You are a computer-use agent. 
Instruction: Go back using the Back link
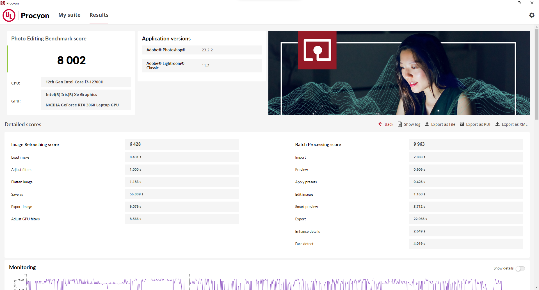(x=389, y=124)
